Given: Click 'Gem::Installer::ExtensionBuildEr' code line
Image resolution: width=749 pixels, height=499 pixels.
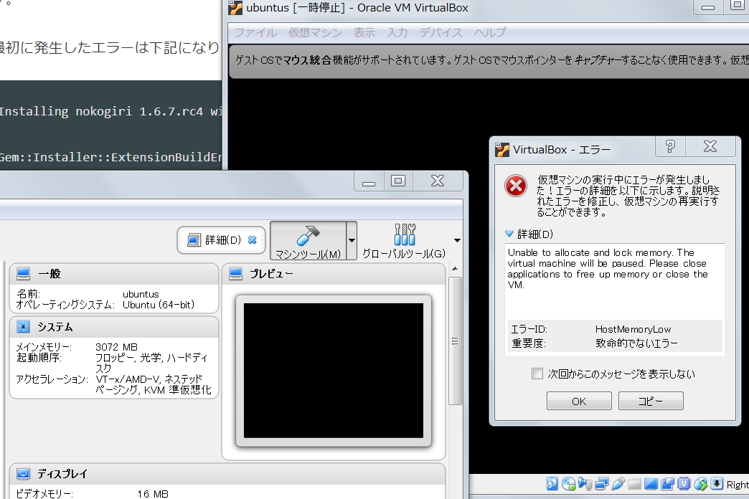Looking at the screenshot, I should tap(110, 157).
